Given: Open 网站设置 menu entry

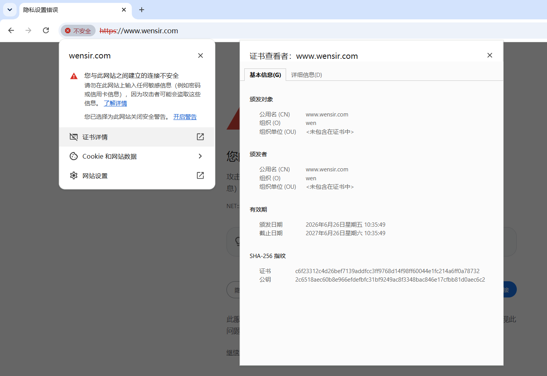Looking at the screenshot, I should click(137, 176).
